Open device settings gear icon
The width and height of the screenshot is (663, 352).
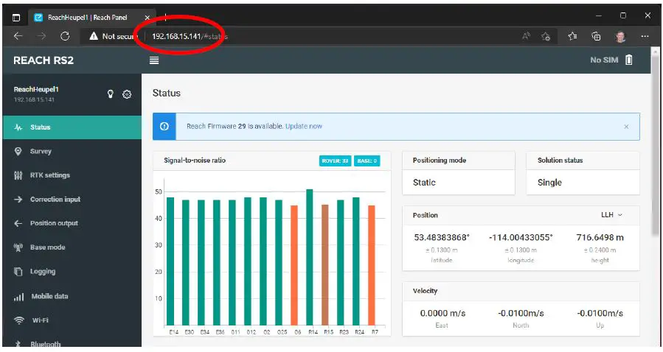[127, 94]
